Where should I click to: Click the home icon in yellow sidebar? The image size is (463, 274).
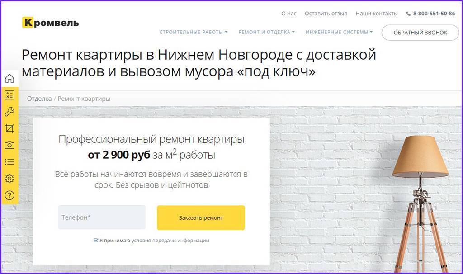tap(9, 78)
